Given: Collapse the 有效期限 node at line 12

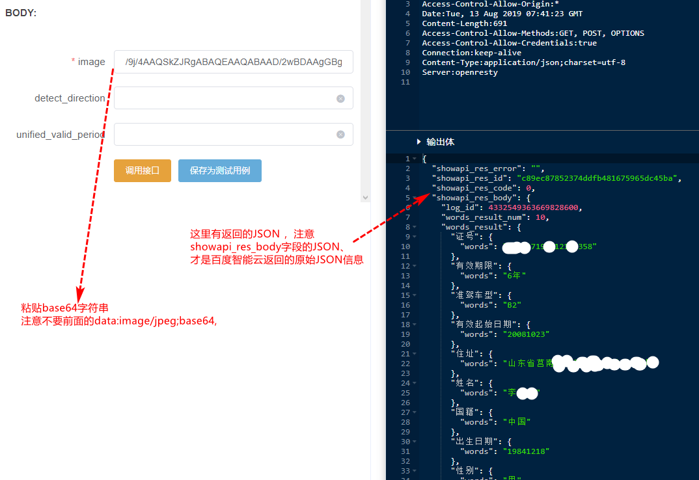Looking at the screenshot, I should (415, 266).
